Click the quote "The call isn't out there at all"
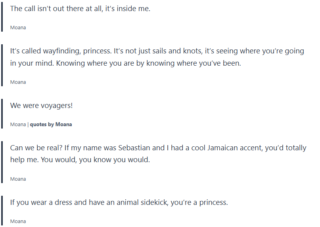This screenshot has width=320, height=227. 80,9
